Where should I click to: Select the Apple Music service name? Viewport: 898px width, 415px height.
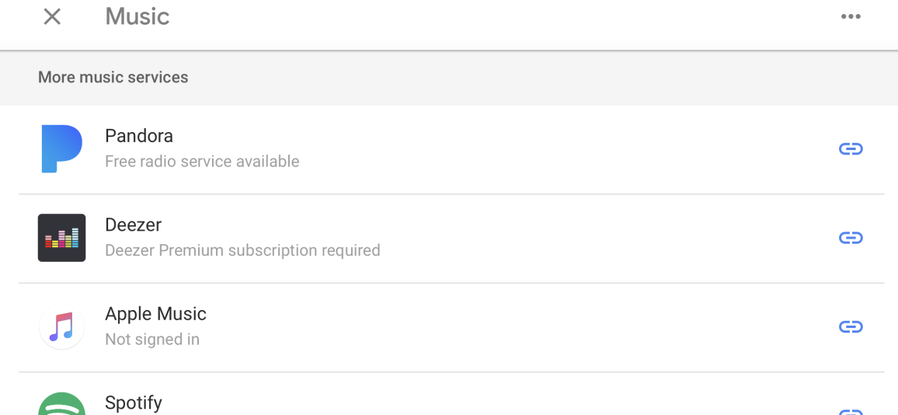coord(156,313)
